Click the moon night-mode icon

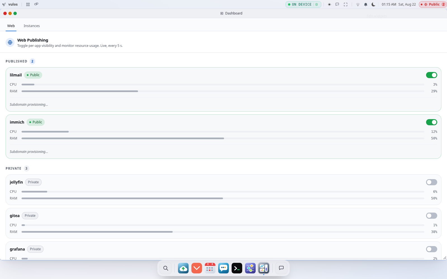374,4
